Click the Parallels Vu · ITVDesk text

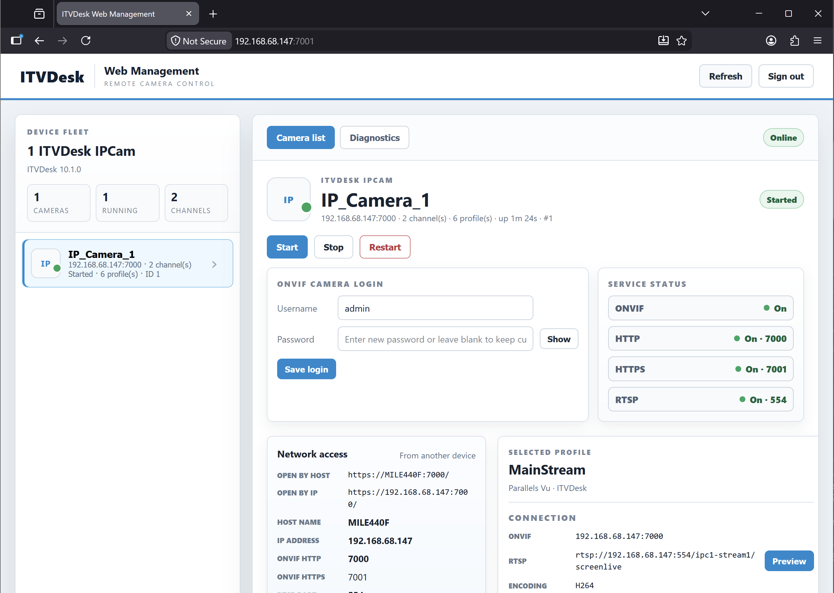[x=548, y=488]
